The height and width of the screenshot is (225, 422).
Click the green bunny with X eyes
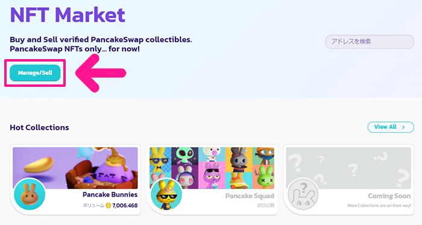click(x=264, y=177)
